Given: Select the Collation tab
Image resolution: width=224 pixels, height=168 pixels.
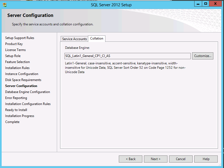Looking at the screenshot, I should 97,38.
